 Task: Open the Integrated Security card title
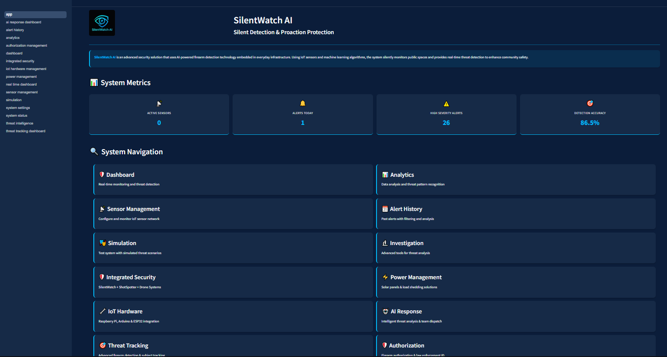131,277
